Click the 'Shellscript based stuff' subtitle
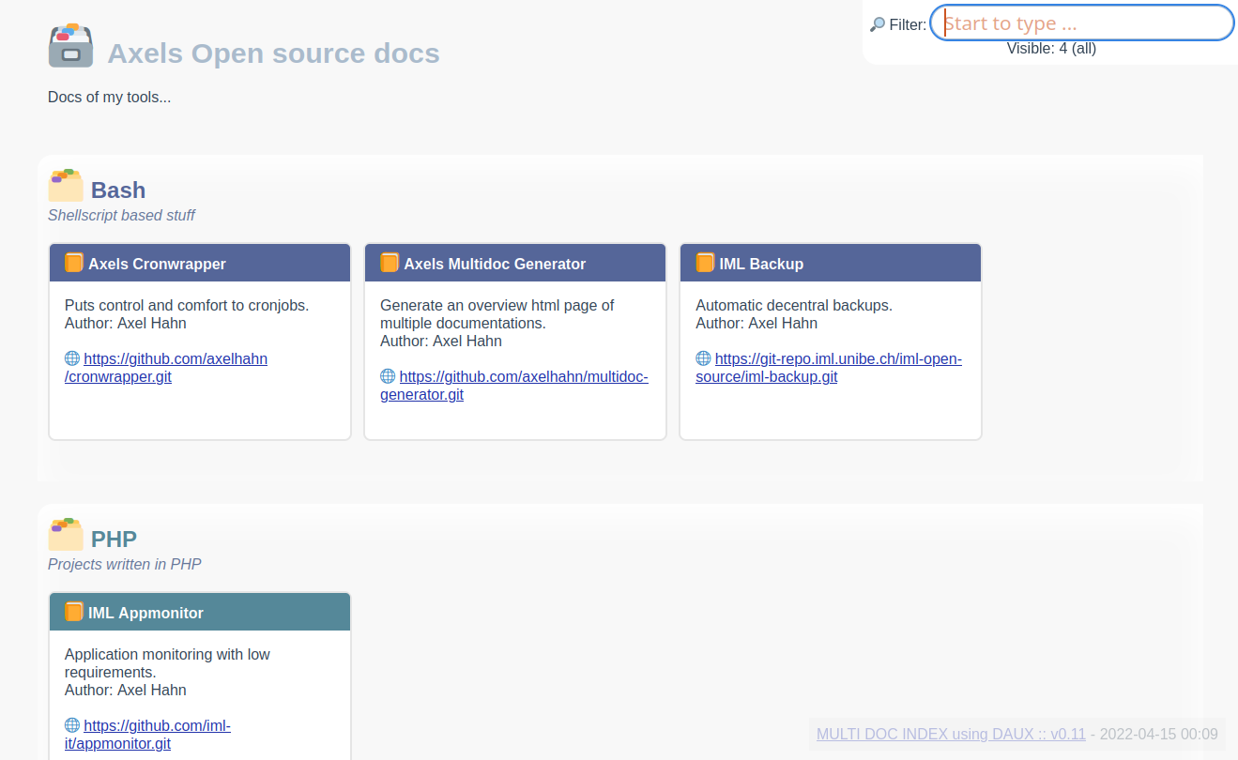 121,216
